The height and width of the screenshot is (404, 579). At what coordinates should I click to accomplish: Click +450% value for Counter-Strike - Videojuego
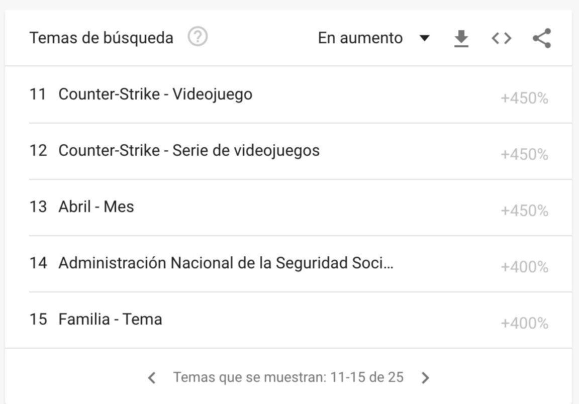[524, 98]
